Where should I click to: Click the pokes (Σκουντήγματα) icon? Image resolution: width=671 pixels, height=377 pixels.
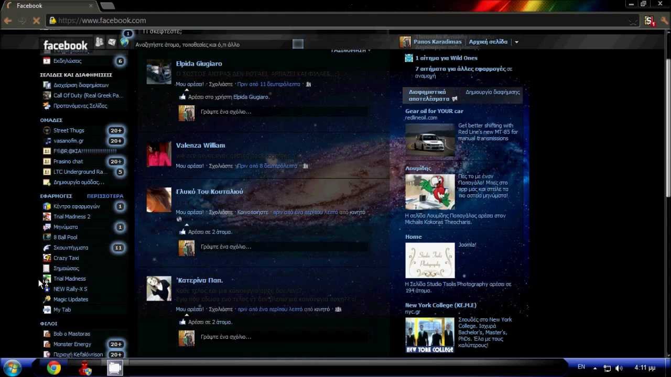(47, 248)
